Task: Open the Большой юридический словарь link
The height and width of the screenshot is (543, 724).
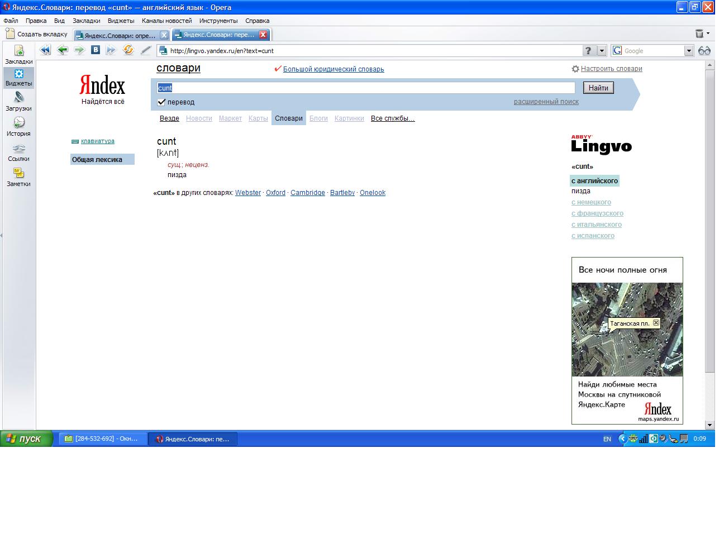Action: pyautogui.click(x=334, y=69)
